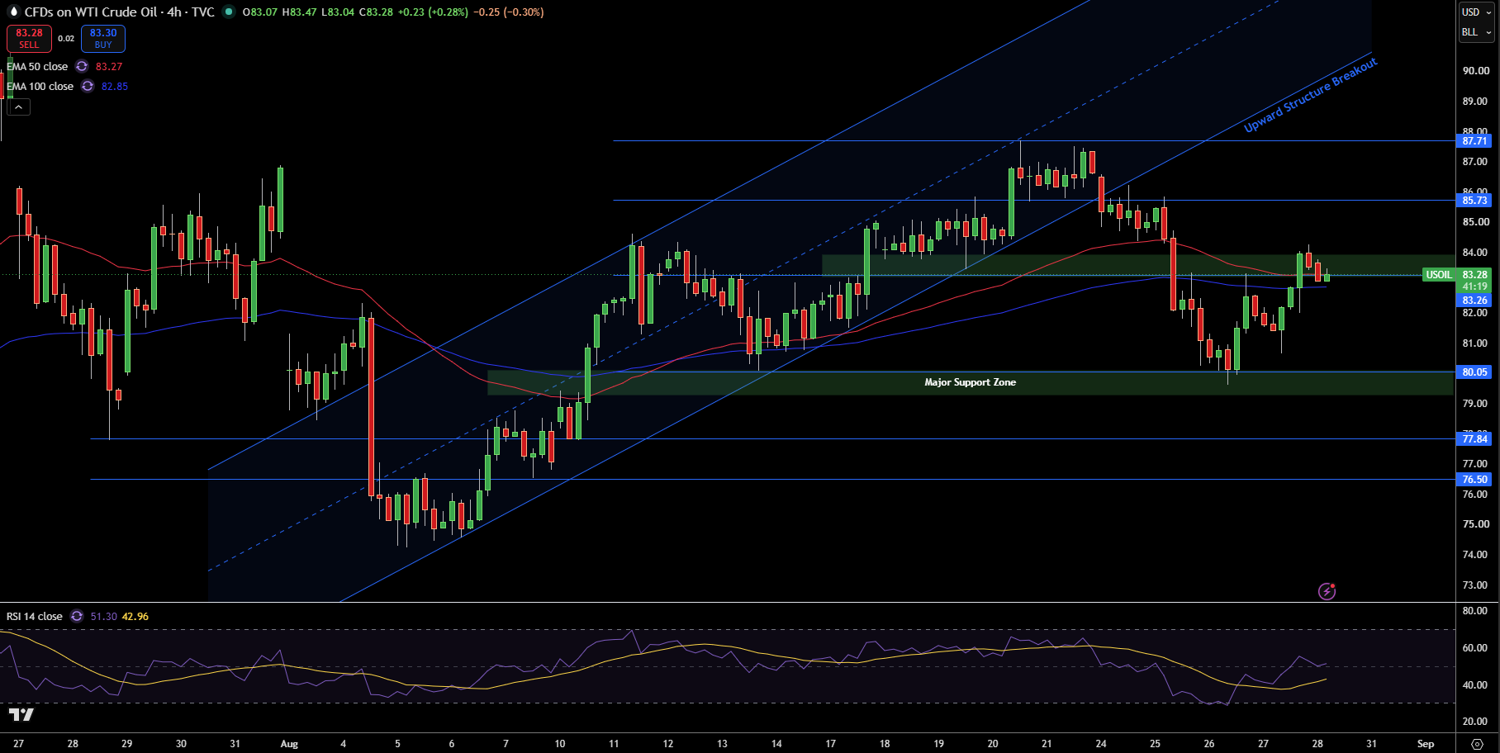Click the Major Support Zone text
Screen dimensions: 1500x753
(x=971, y=382)
